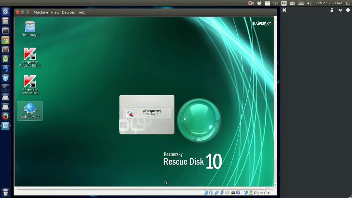Open the Trash in the launcher
The image size is (352, 198).
point(5,192)
